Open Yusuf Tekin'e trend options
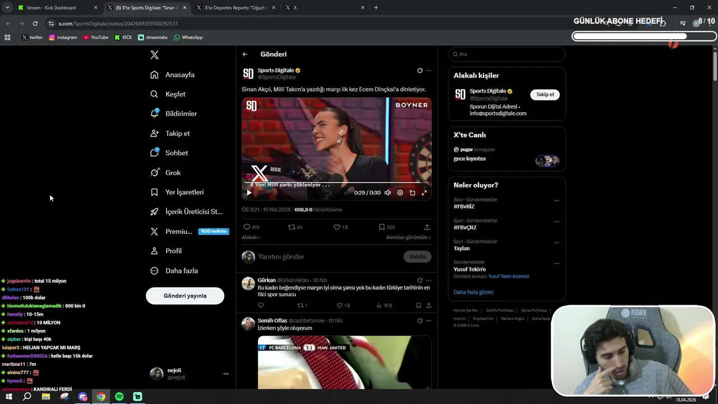The image size is (718, 404). click(x=556, y=263)
